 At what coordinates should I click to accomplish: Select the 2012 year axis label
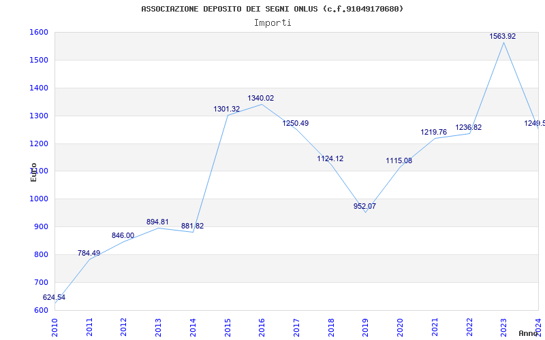pyautogui.click(x=123, y=327)
